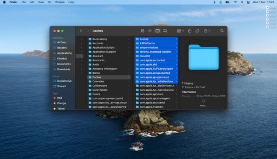
Task: Open the Go menu
Action: point(49,2)
